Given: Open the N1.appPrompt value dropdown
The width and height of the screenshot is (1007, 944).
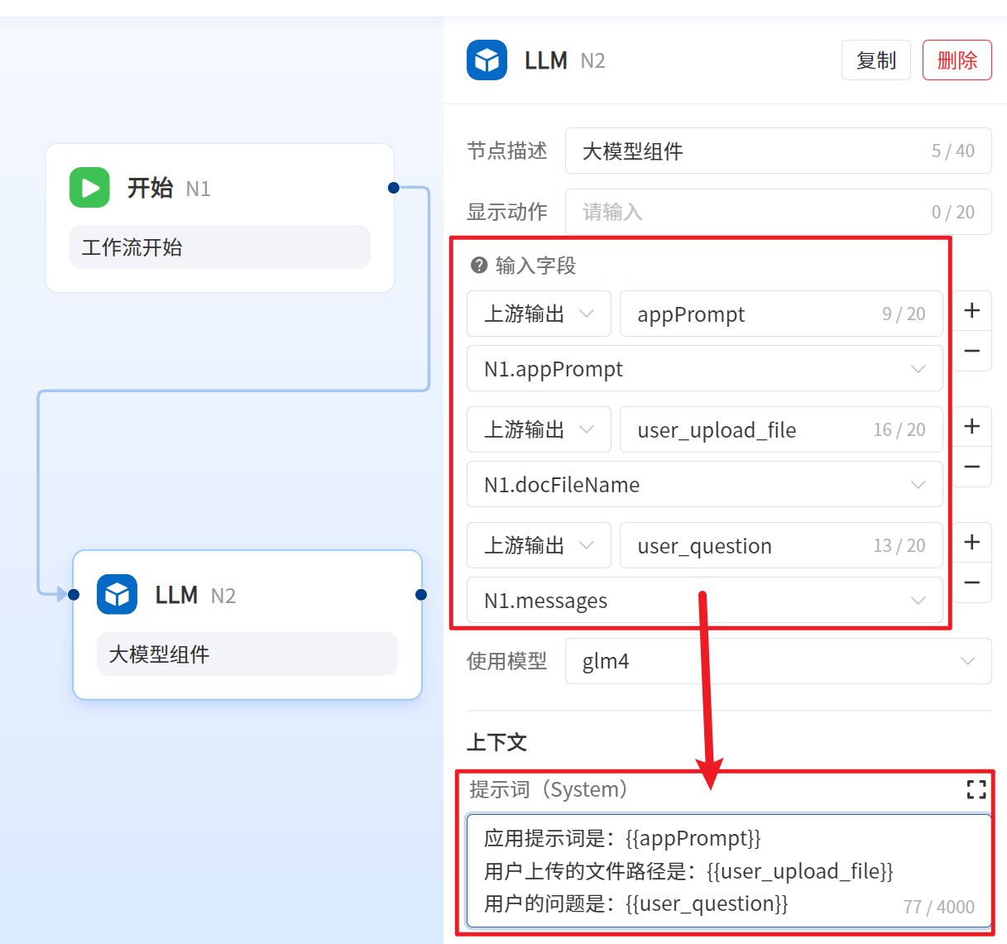Looking at the screenshot, I should (704, 369).
